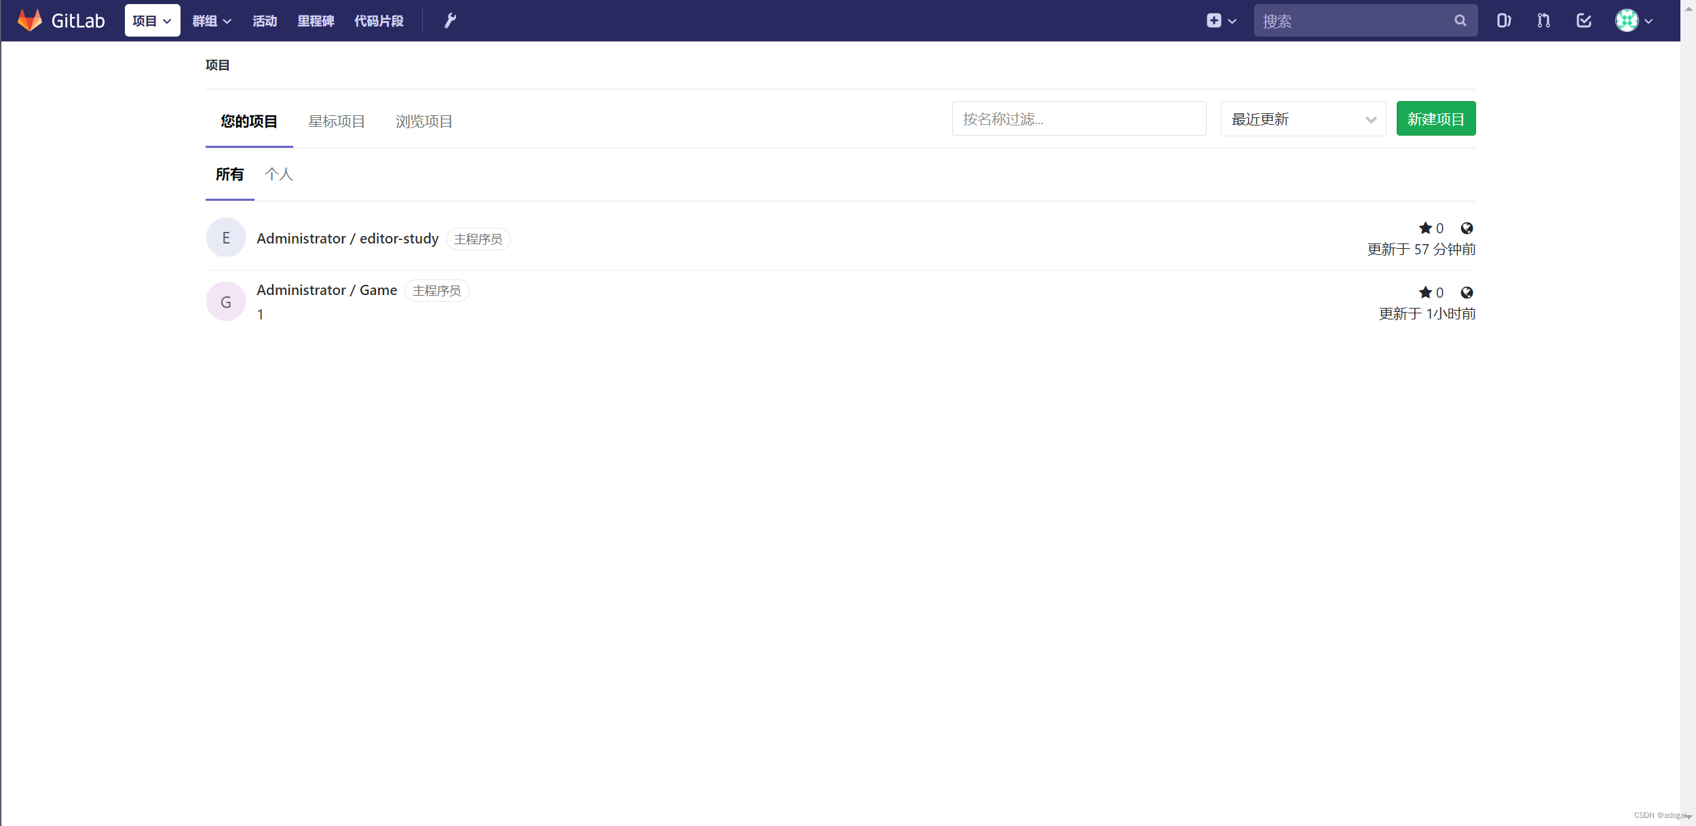Viewport: 1696px width, 826px height.
Task: Click the search magnifier icon
Action: click(x=1461, y=21)
